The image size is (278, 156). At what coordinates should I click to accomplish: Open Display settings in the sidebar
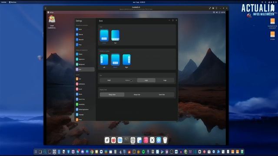coord(85,54)
